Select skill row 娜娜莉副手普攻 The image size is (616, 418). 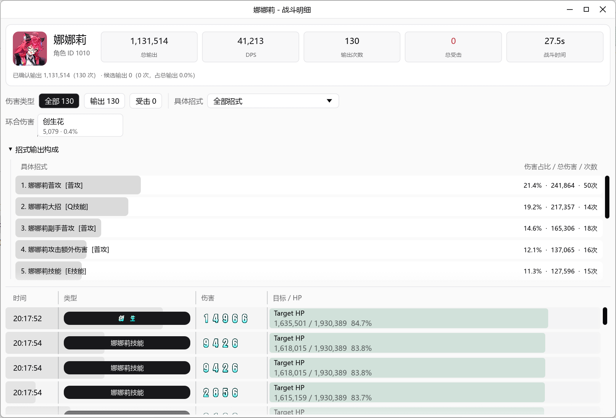coord(309,228)
